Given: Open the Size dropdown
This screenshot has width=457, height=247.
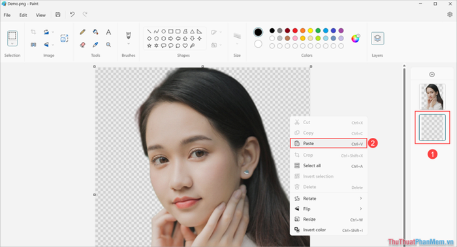Looking at the screenshot, I should (x=237, y=44).
